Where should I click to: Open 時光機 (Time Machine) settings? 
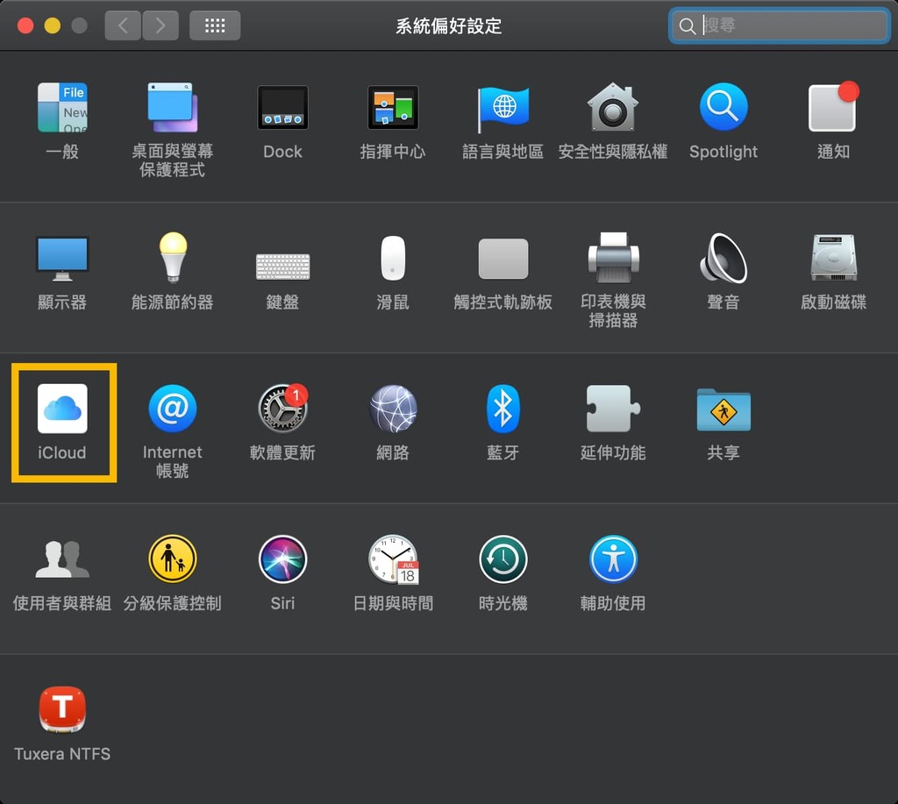click(x=502, y=559)
